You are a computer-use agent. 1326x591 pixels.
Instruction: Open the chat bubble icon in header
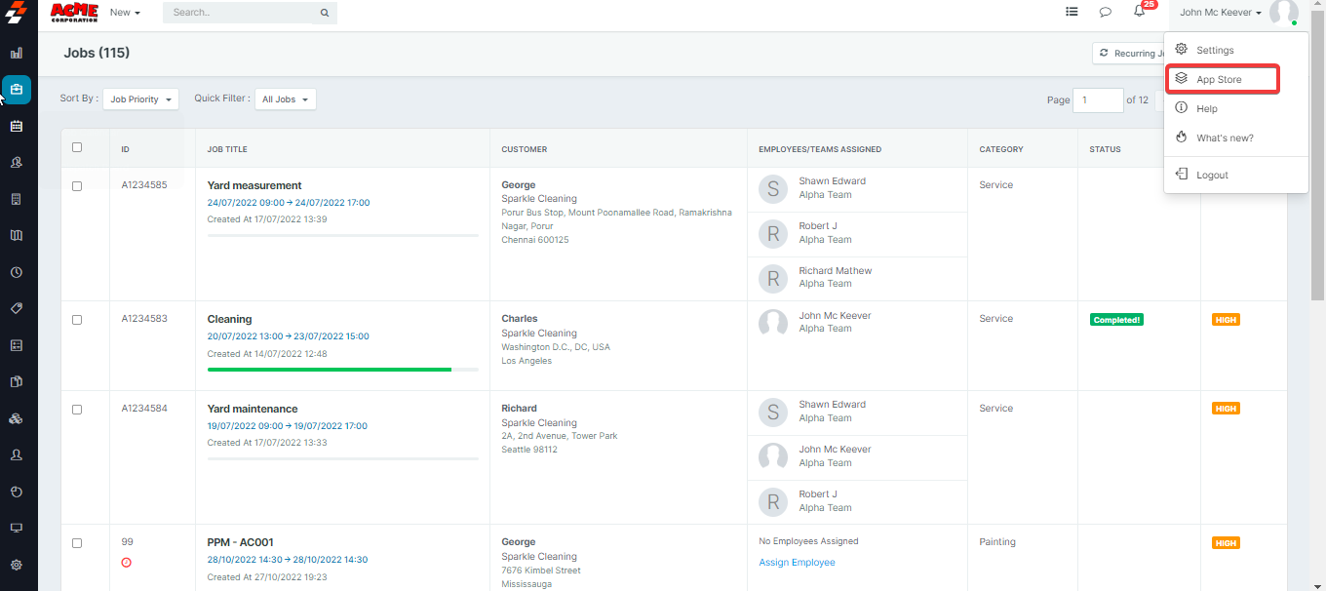(1106, 13)
